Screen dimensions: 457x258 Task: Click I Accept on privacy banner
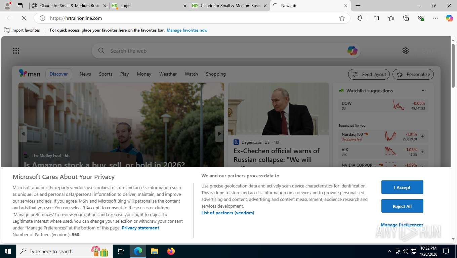click(x=402, y=187)
